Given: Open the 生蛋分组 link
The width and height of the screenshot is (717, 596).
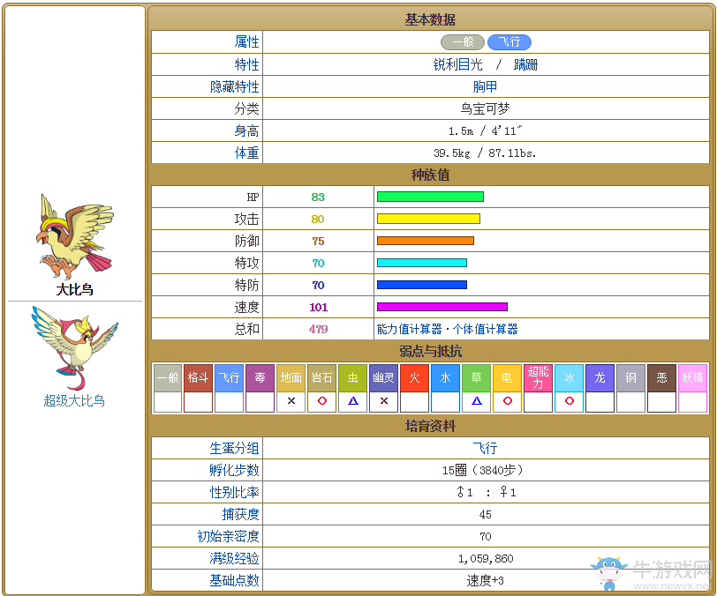Looking at the screenshot, I should click(235, 448).
